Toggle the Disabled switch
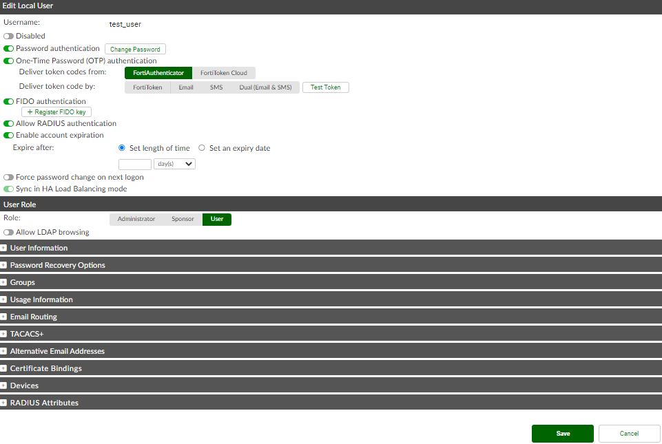 pos(8,36)
